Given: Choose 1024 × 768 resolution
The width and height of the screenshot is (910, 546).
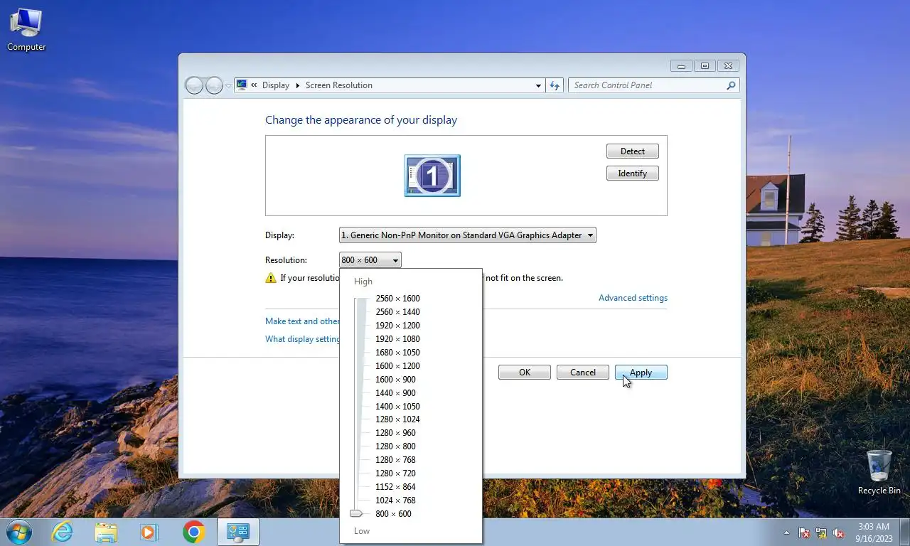Looking at the screenshot, I should (x=395, y=500).
